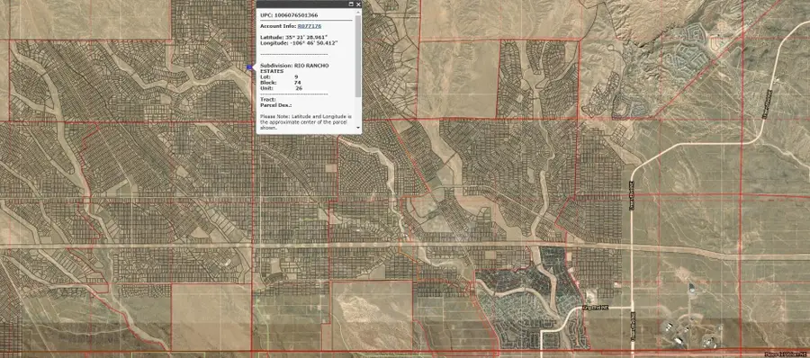Viewport: 810px width, 358px height.
Task: Click the dark popup title bar
Action: coord(302,4)
